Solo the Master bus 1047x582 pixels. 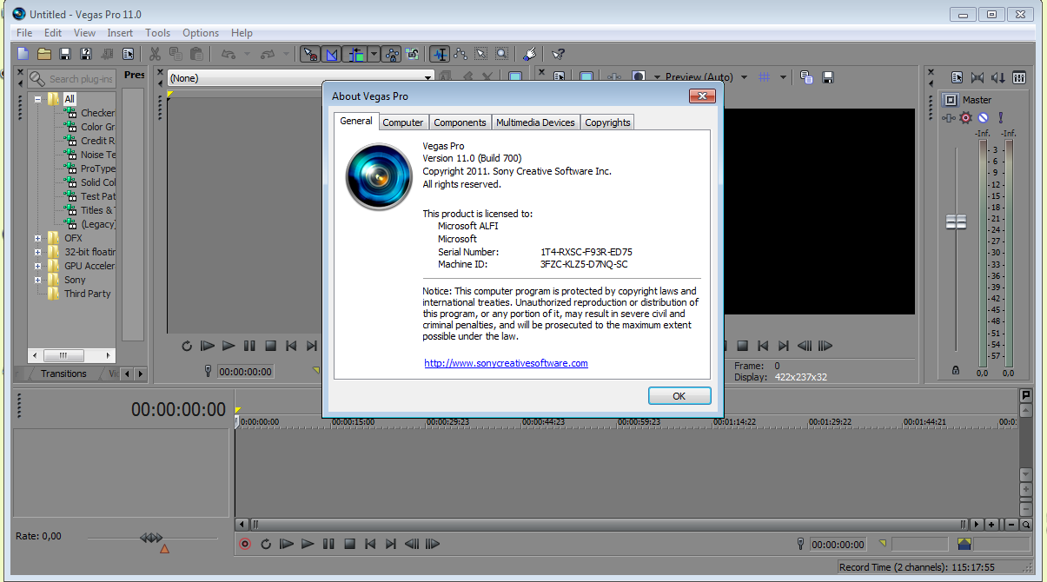click(x=1000, y=117)
